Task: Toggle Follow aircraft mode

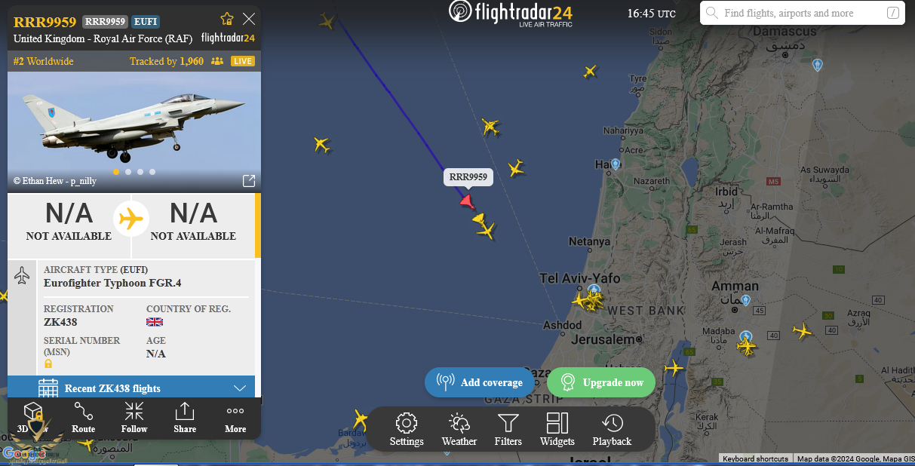Action: [134, 417]
